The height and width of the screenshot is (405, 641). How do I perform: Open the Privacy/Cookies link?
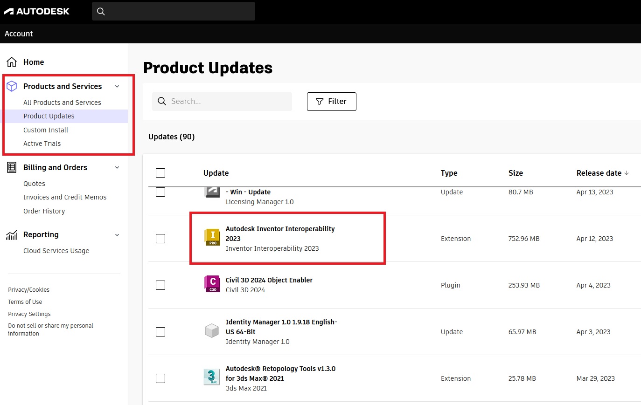click(28, 290)
